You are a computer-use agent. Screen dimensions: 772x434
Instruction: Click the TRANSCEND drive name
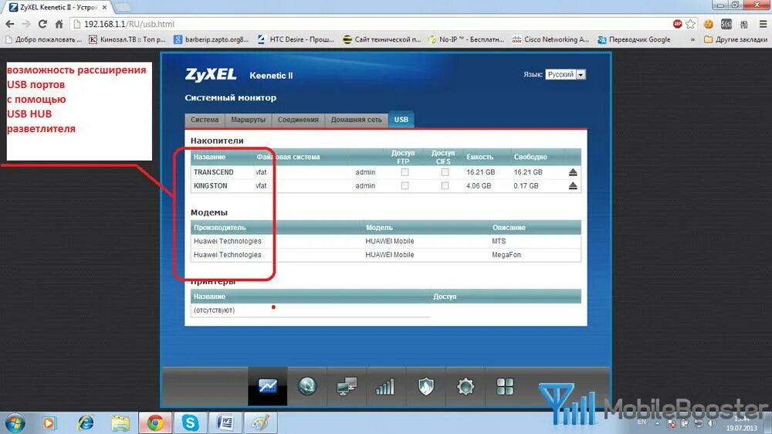click(213, 172)
